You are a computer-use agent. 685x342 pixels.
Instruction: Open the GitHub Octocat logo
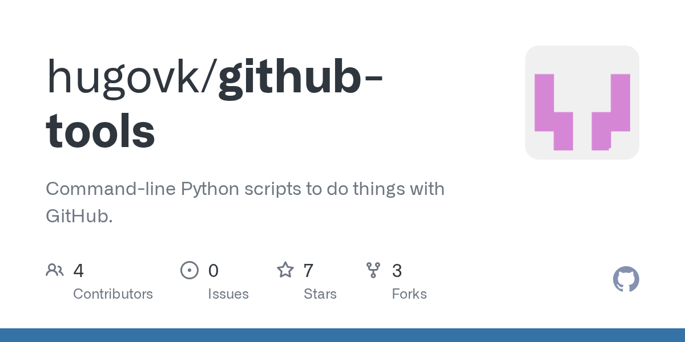pyautogui.click(x=626, y=279)
